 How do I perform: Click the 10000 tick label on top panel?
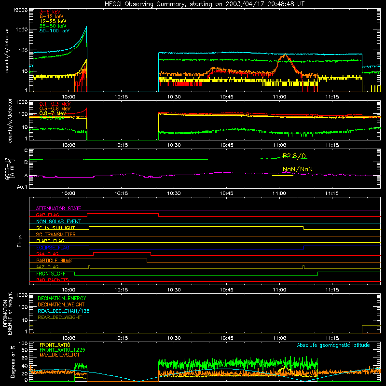tap(20, 10)
